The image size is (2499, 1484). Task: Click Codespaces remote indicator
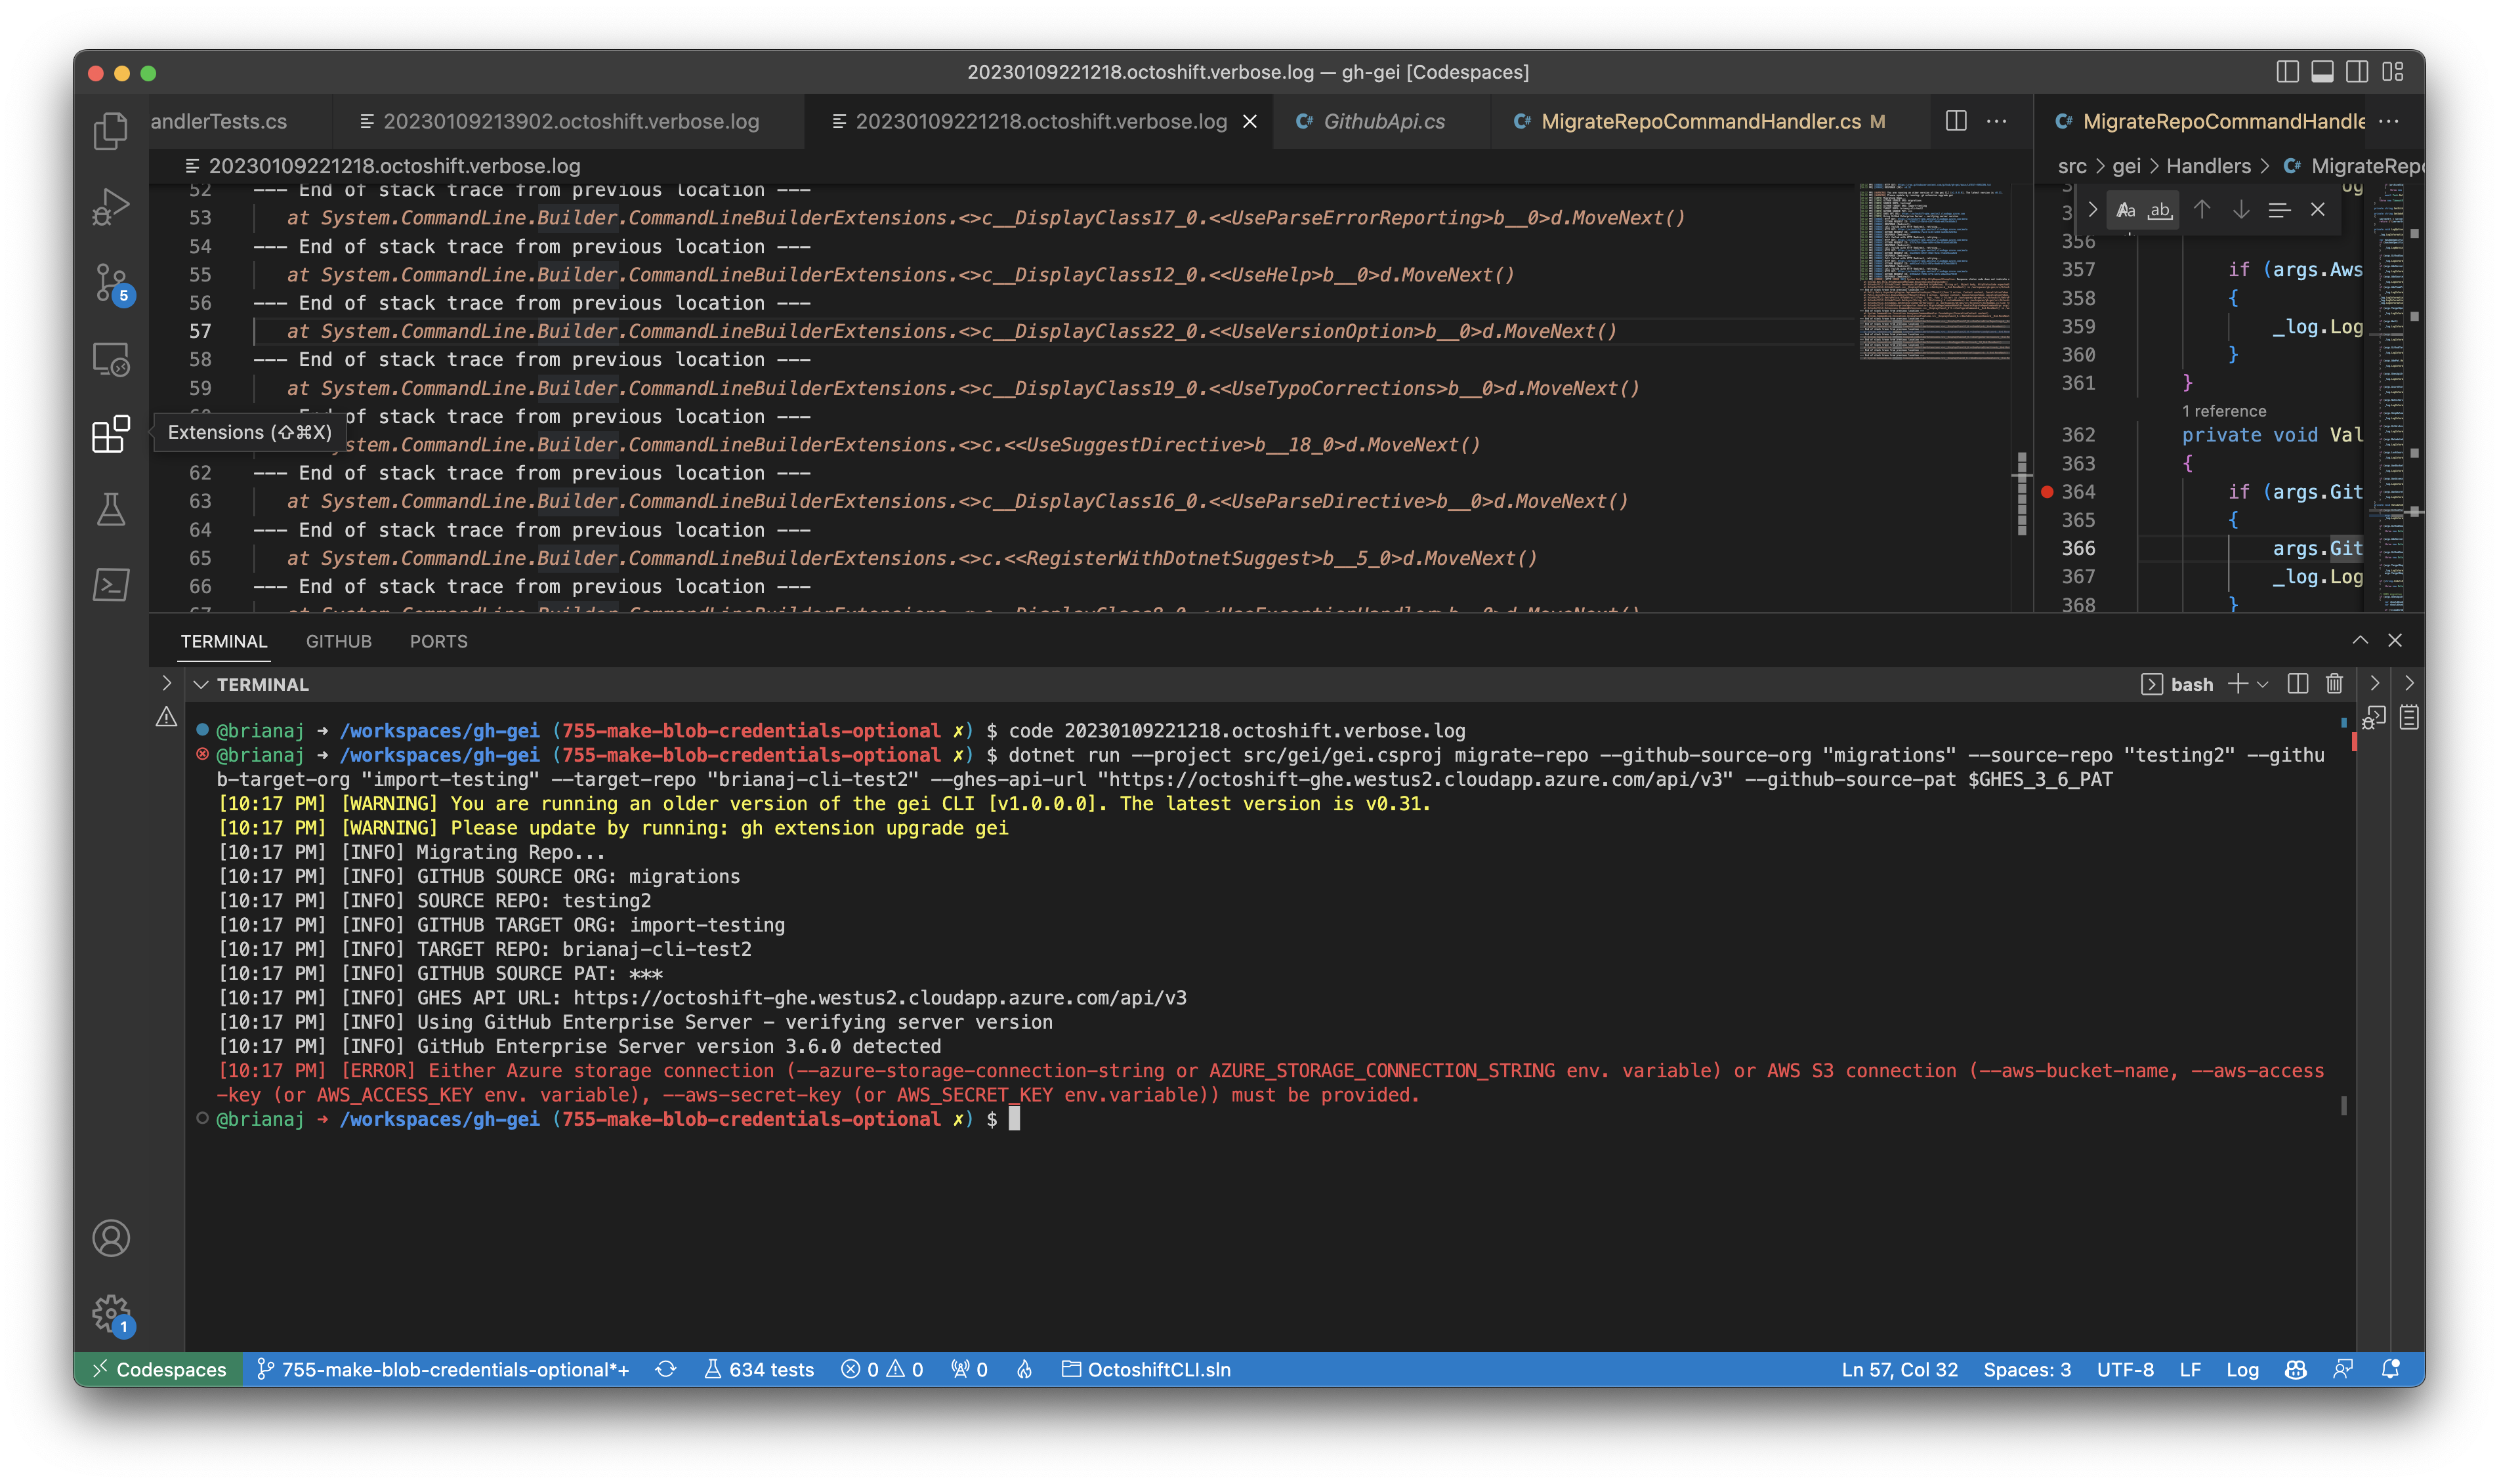(x=159, y=1369)
